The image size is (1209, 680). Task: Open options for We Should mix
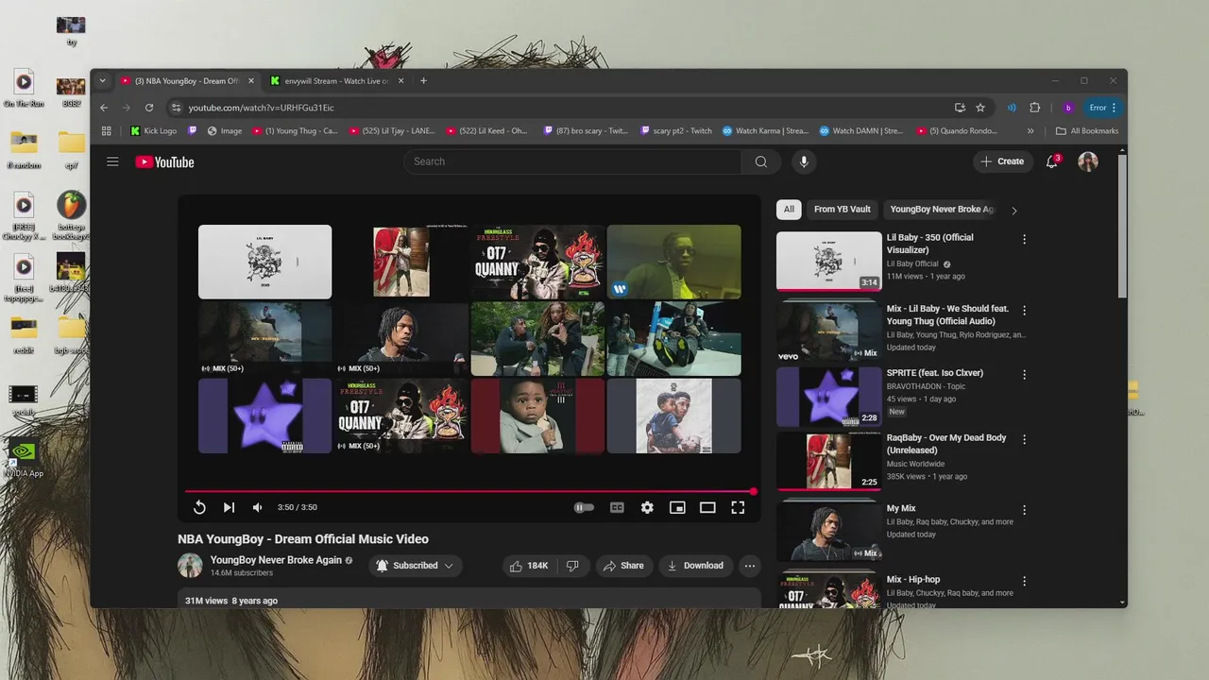pyautogui.click(x=1024, y=311)
